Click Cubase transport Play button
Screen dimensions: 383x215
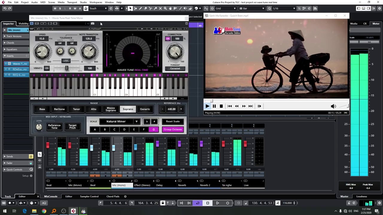(218, 203)
